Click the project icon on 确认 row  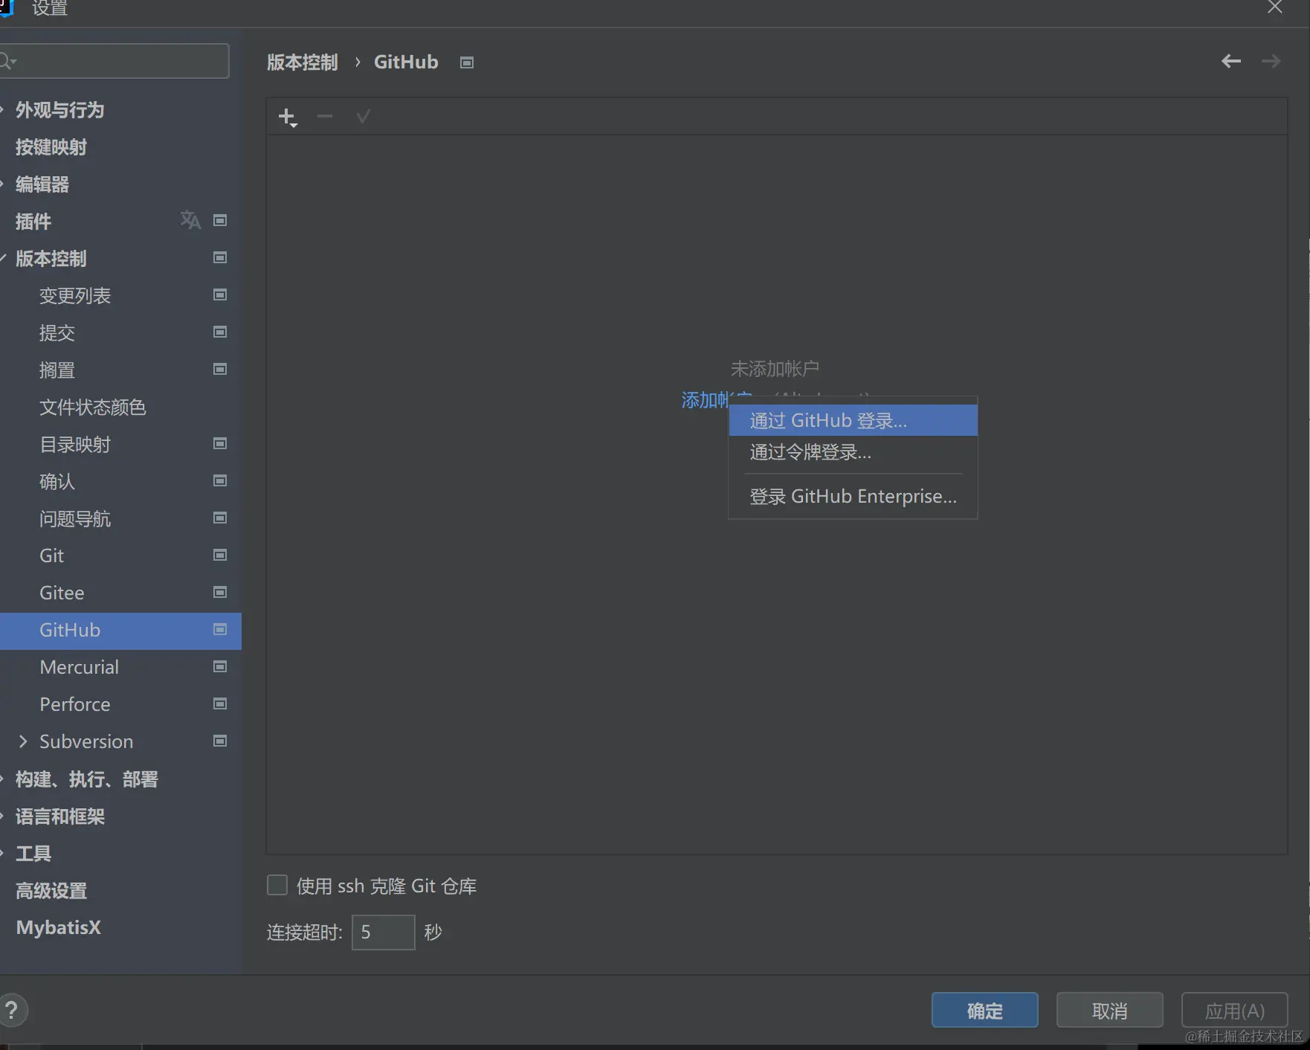[x=220, y=480]
